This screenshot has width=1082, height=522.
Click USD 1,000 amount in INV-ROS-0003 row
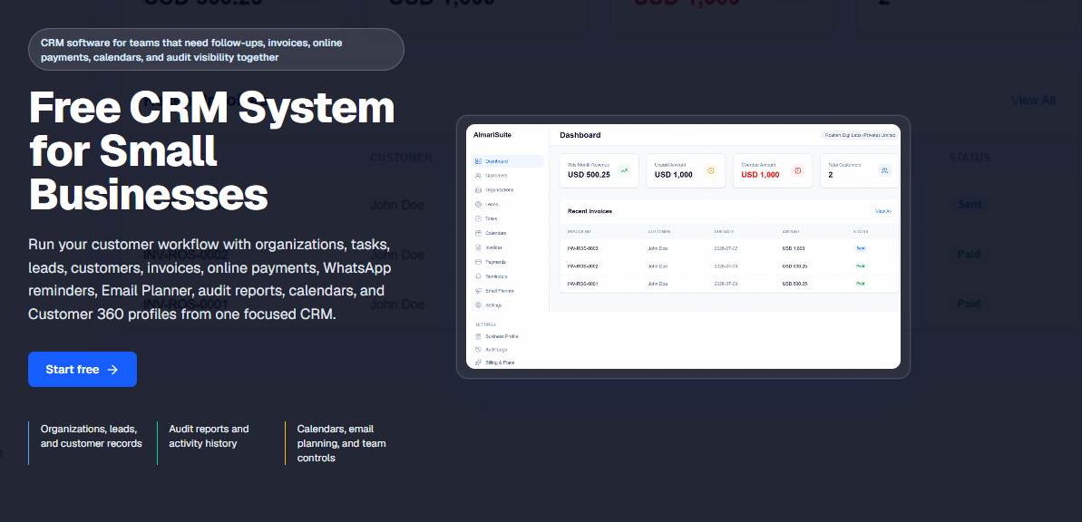[x=794, y=248]
